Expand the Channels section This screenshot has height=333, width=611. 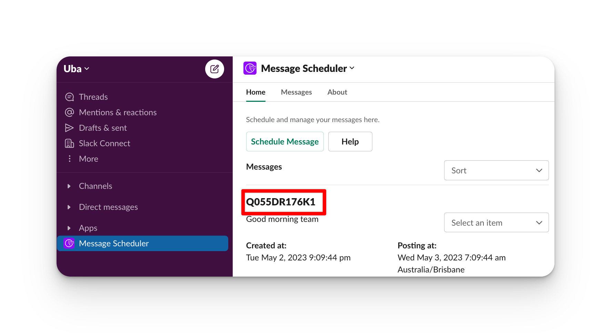click(69, 186)
